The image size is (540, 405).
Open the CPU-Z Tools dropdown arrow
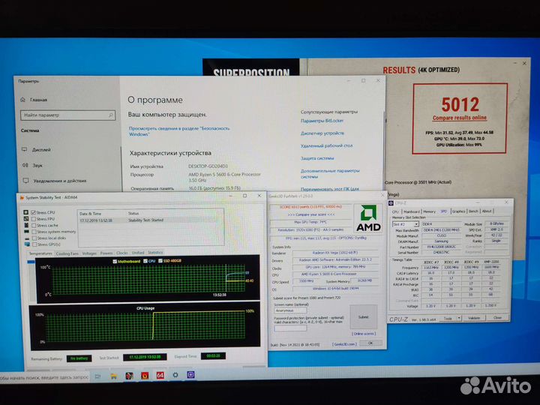pos(457,318)
